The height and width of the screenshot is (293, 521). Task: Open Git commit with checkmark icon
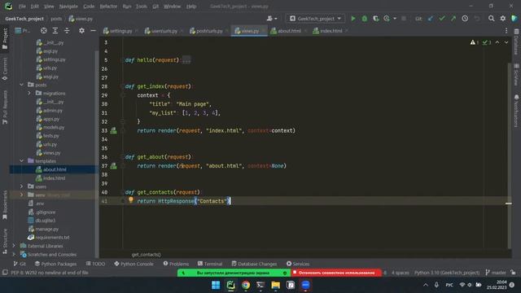tap(442, 19)
